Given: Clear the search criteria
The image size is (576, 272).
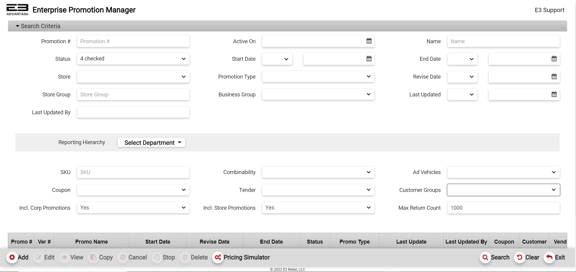Looking at the screenshot, I should click(x=528, y=257).
